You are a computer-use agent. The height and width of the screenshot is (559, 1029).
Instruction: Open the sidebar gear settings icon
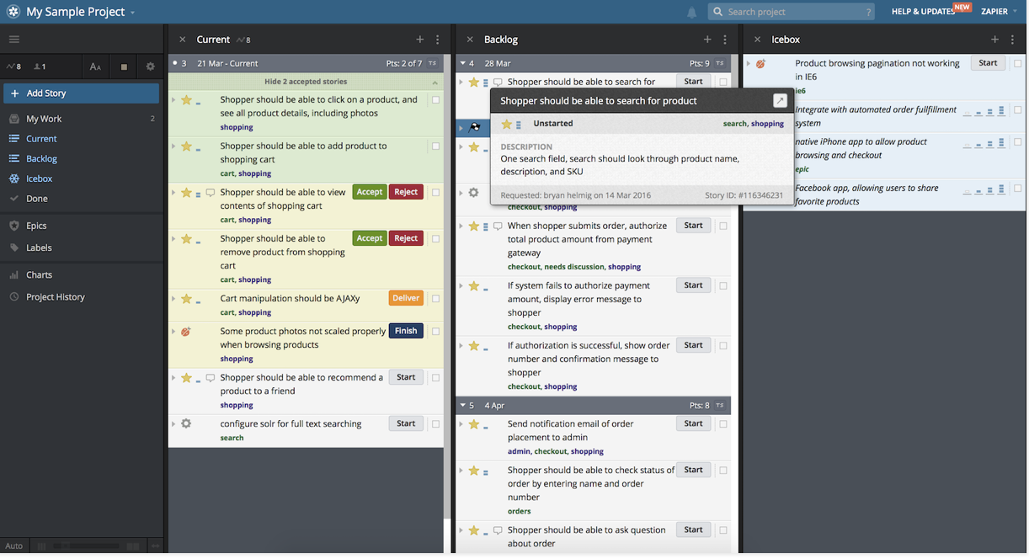(x=151, y=67)
